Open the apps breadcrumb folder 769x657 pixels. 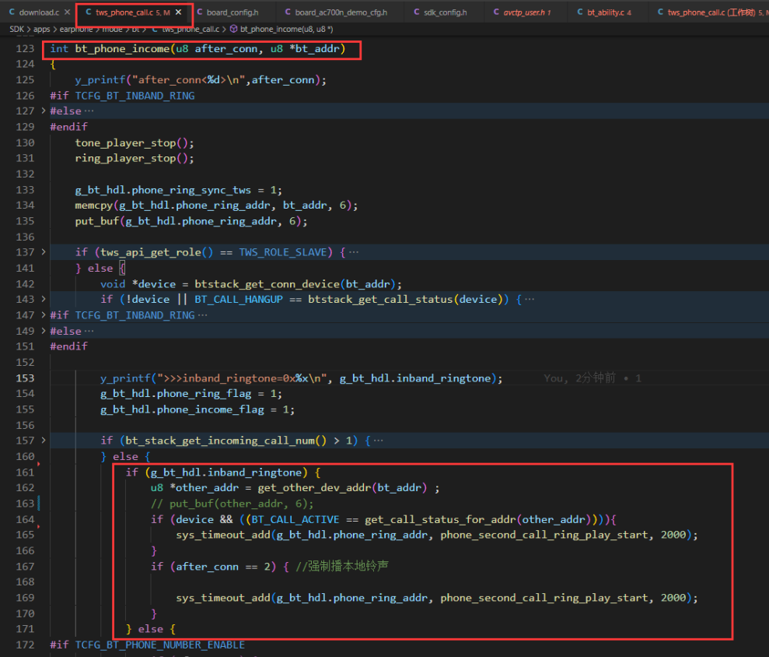(x=42, y=29)
